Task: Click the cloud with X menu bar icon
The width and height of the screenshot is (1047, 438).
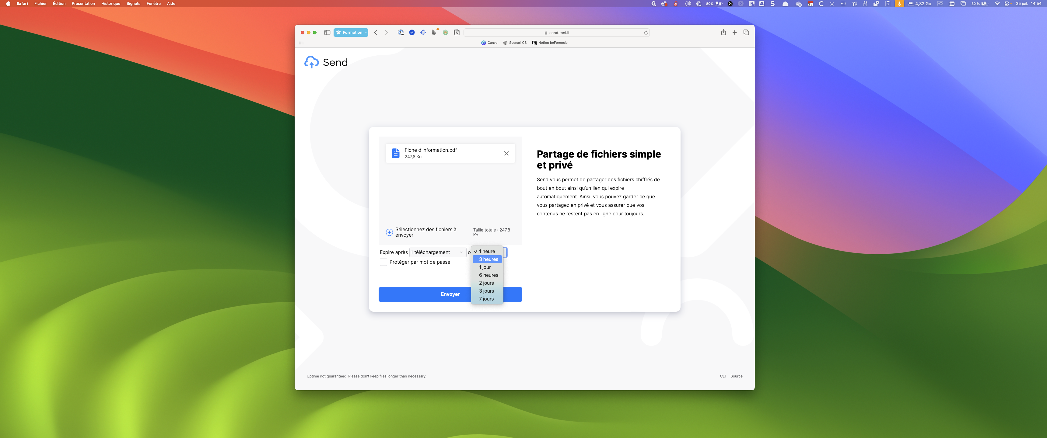Action: coord(798,4)
